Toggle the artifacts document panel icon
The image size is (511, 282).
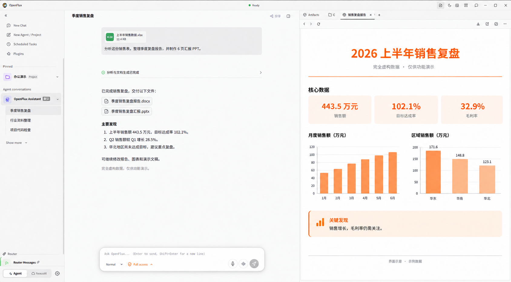440,5
